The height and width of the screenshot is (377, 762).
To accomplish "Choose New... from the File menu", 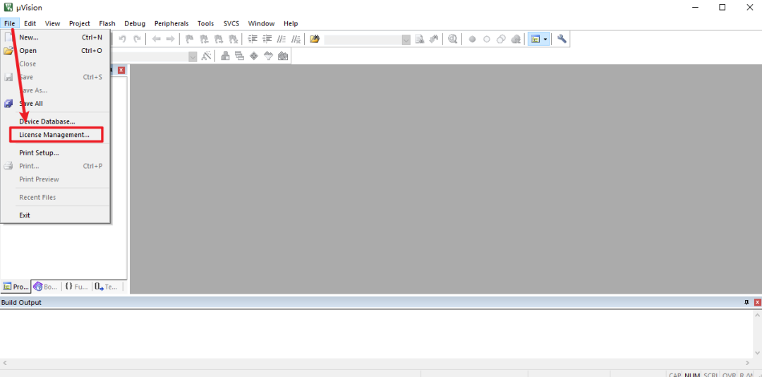I will coord(56,37).
